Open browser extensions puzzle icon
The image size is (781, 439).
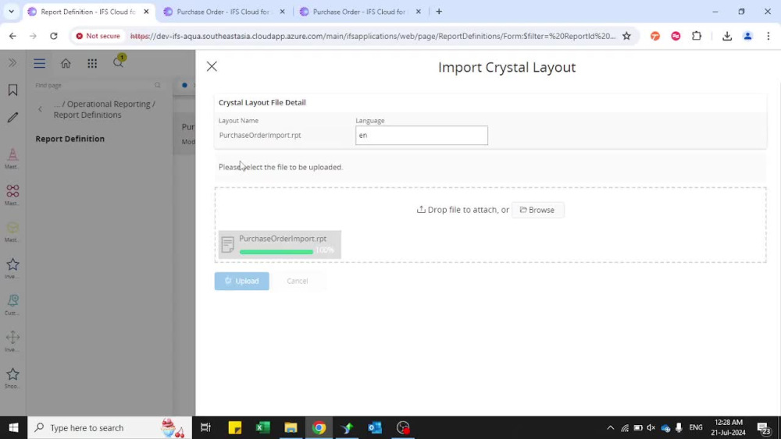[x=697, y=36]
